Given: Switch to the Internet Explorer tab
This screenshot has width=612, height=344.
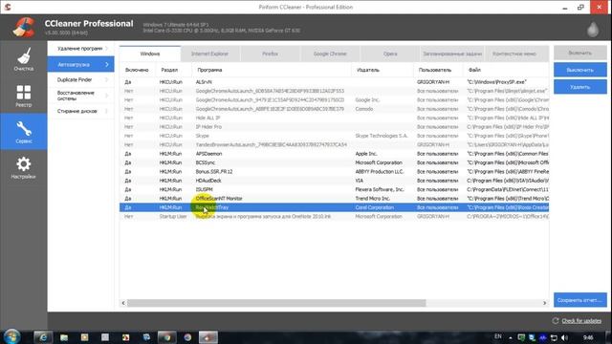Looking at the screenshot, I should (210, 54).
